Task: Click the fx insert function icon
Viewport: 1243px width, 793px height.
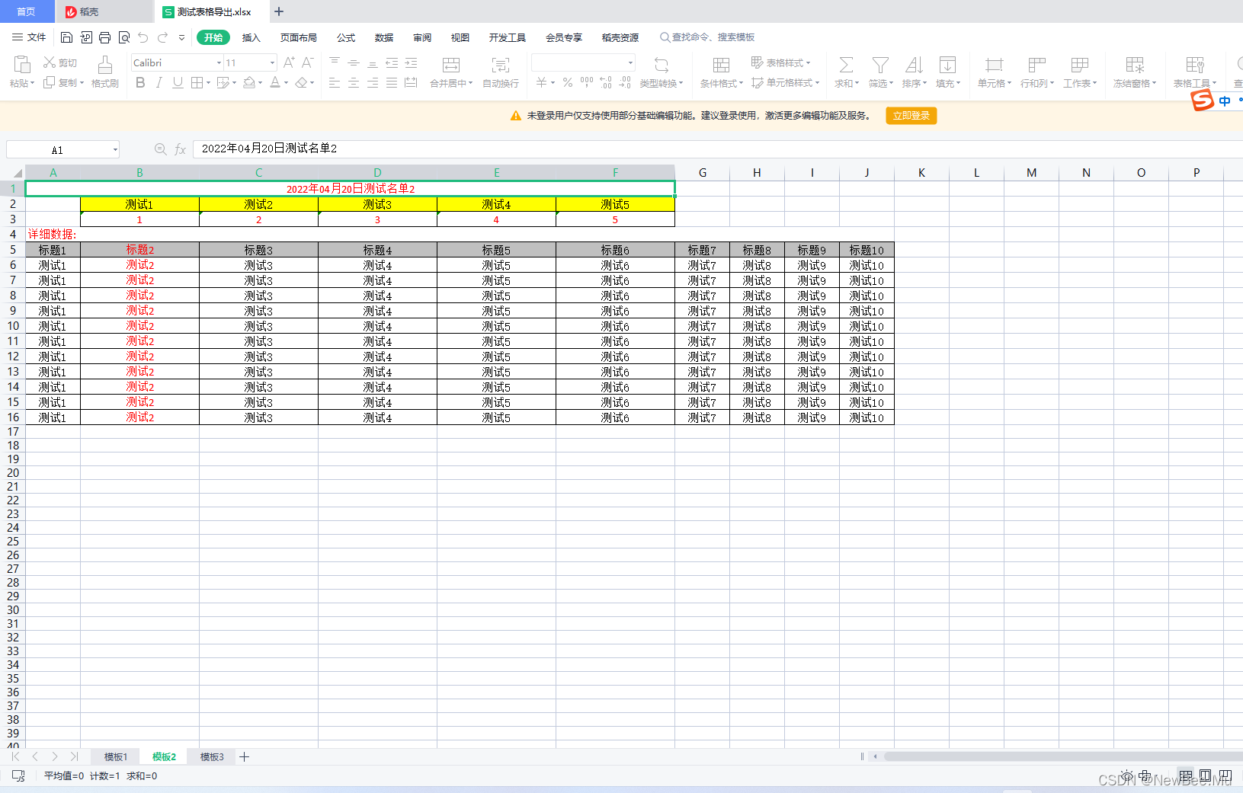Action: pos(181,149)
